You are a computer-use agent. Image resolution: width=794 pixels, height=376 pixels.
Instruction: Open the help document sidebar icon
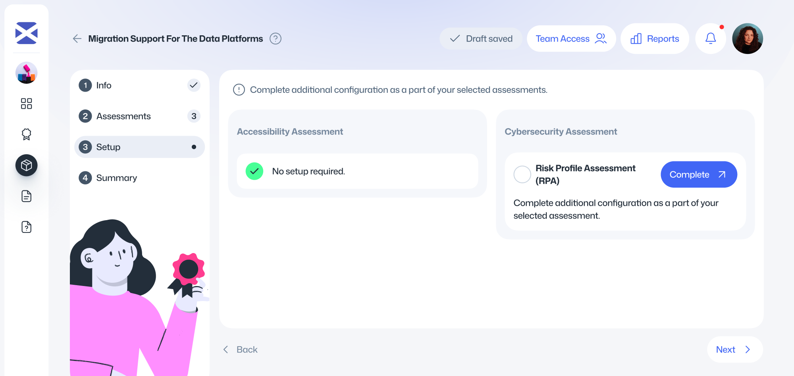(26, 227)
